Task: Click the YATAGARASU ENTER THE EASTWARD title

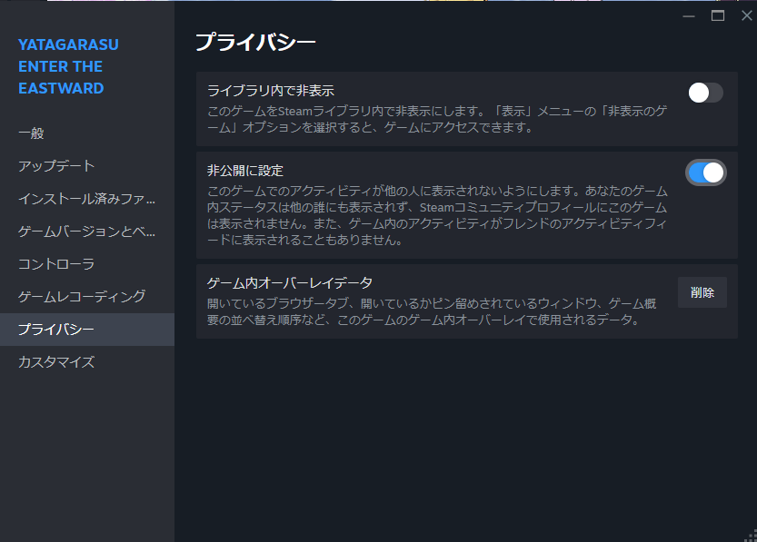Action: [68, 66]
